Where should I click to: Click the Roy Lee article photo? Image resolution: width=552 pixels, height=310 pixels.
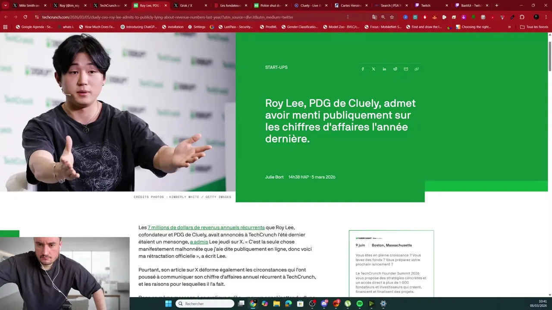pos(118,112)
